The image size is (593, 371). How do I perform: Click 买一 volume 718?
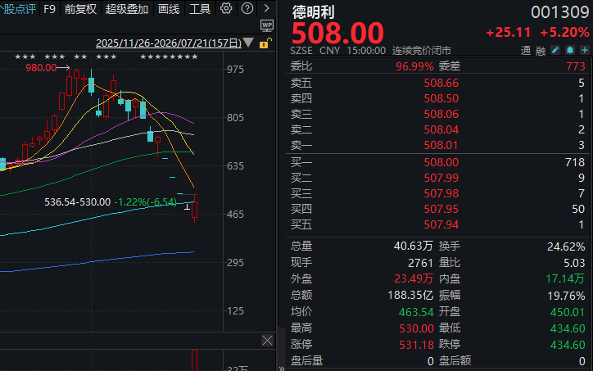(575, 162)
